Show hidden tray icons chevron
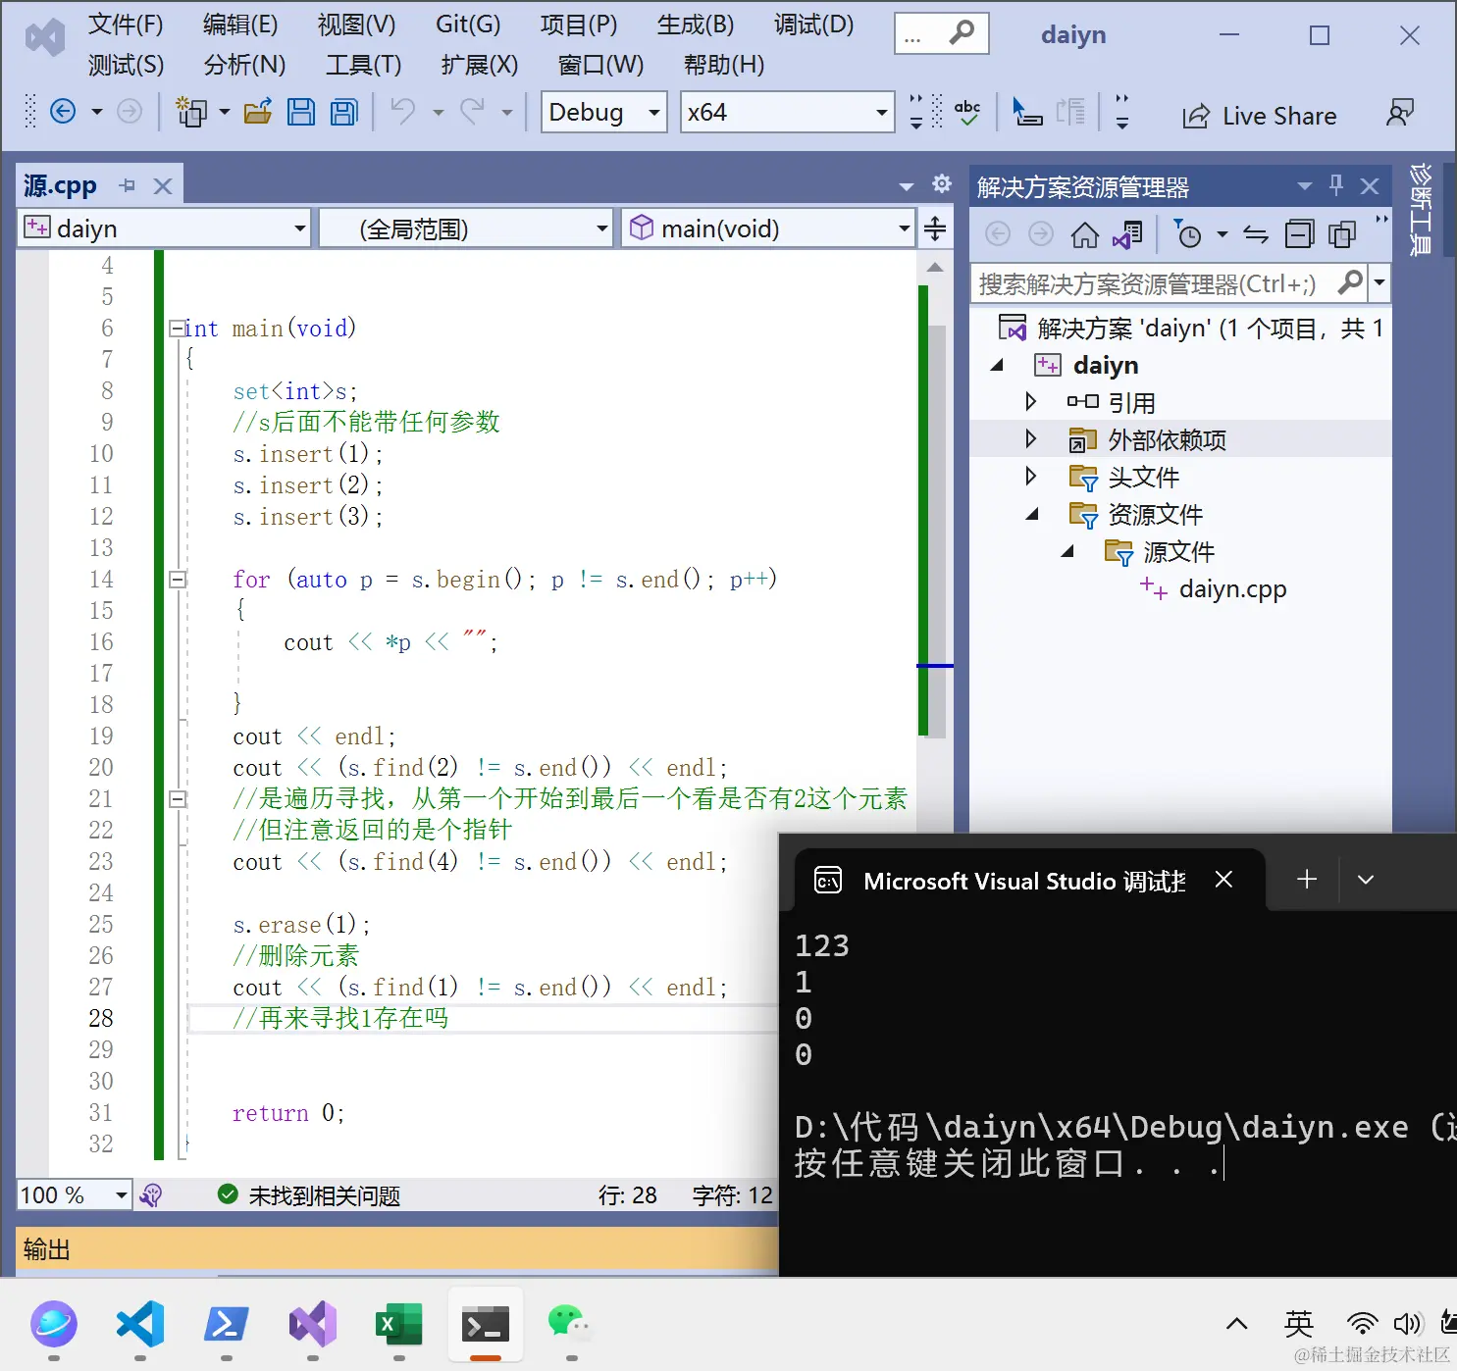This screenshot has height=1371, width=1457. pos(1236,1324)
